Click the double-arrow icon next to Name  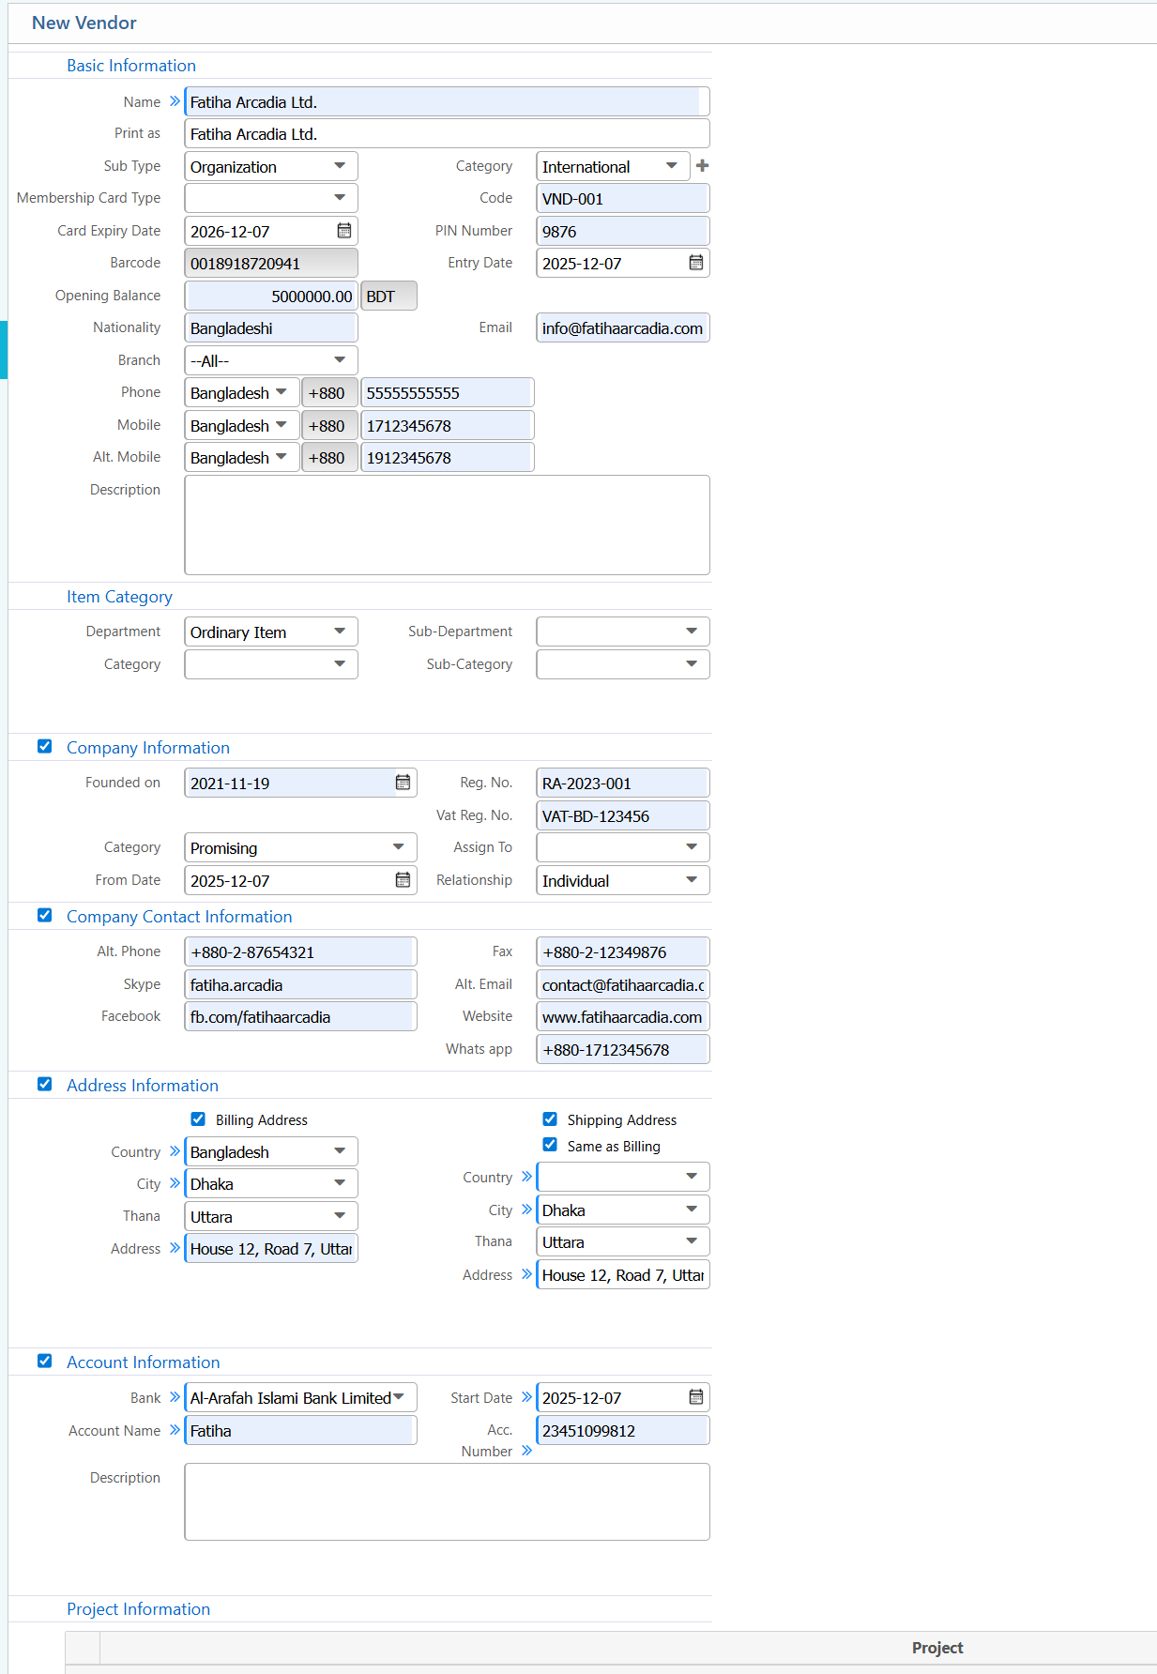tap(175, 101)
